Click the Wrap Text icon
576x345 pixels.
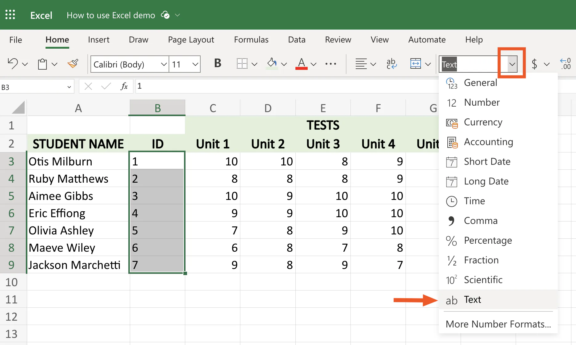click(391, 63)
